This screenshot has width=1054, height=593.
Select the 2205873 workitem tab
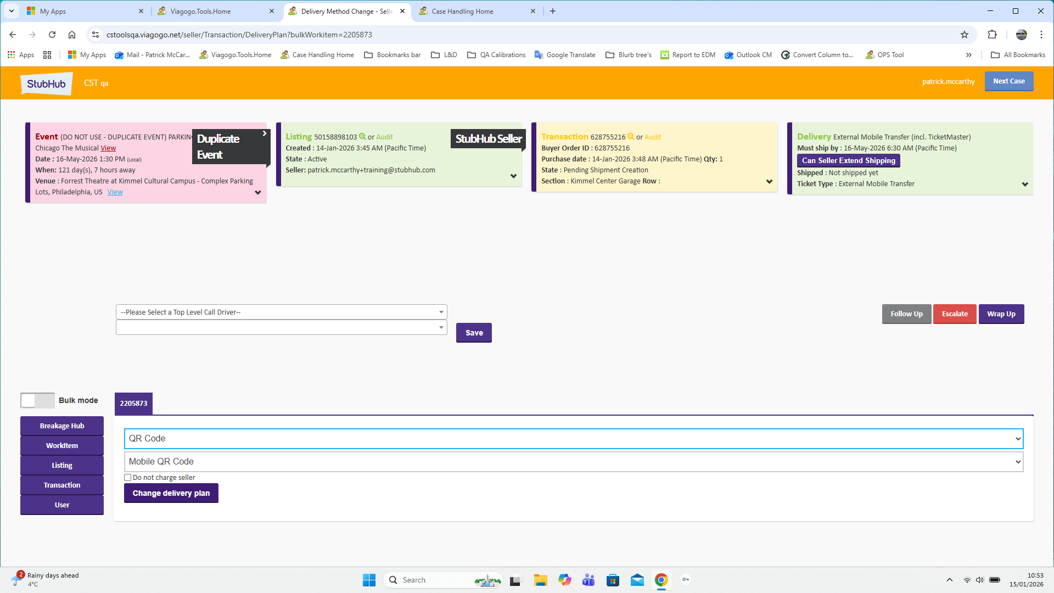point(133,404)
